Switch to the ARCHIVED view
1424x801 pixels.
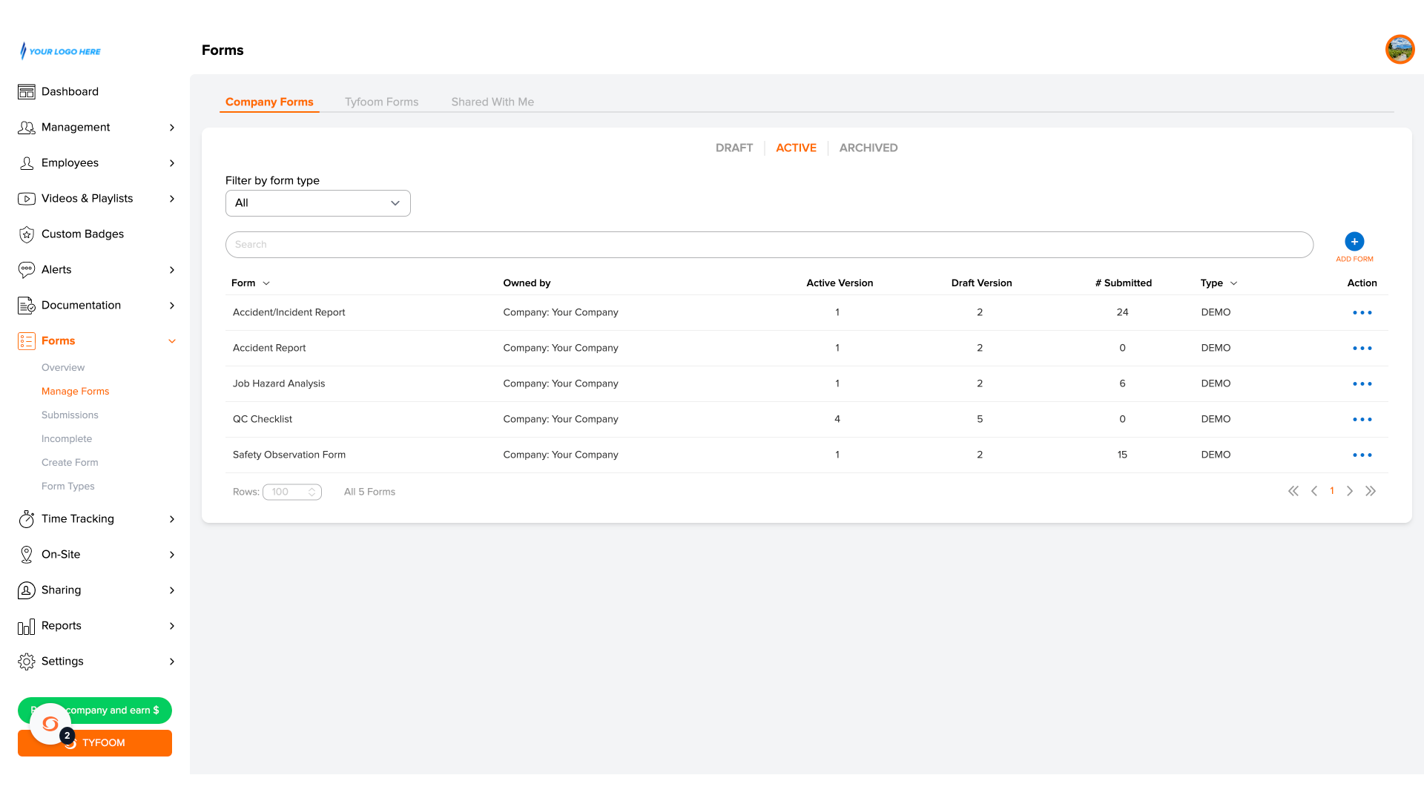[868, 148]
